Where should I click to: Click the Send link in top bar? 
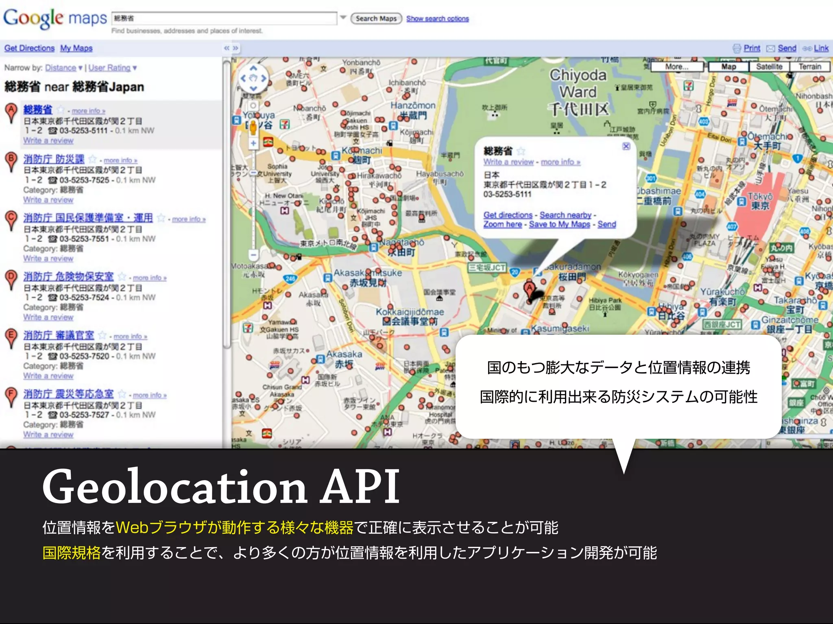pos(787,48)
